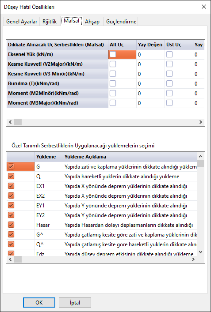The height and width of the screenshot is (312, 211).
Task: Select the G^ load name cell
Action: 49,235
